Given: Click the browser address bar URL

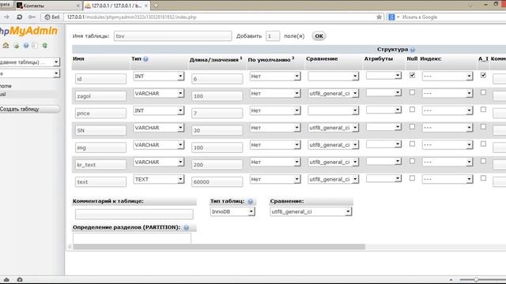Looking at the screenshot, I should (x=132, y=17).
